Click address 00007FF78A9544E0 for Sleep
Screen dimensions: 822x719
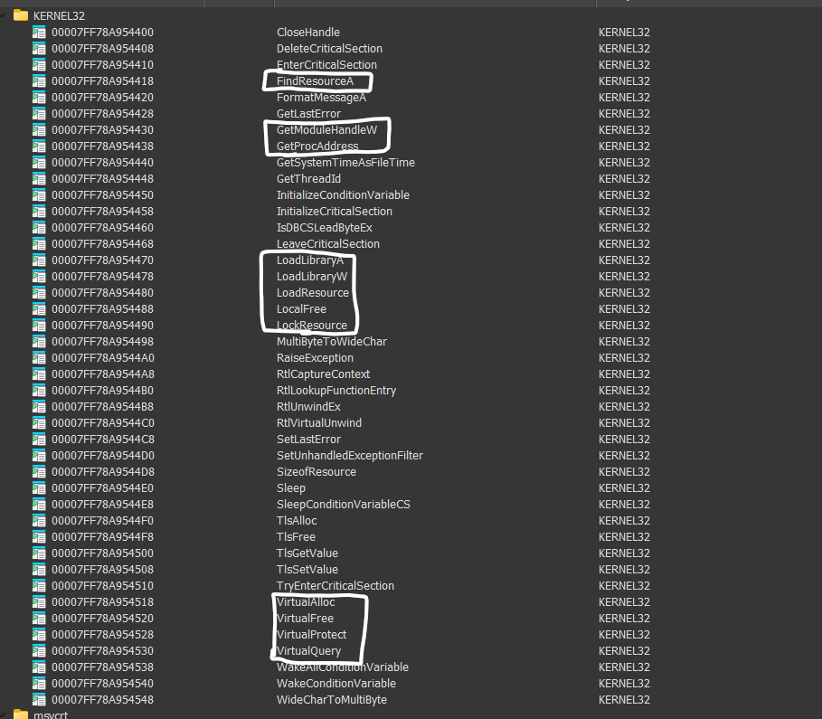click(102, 488)
